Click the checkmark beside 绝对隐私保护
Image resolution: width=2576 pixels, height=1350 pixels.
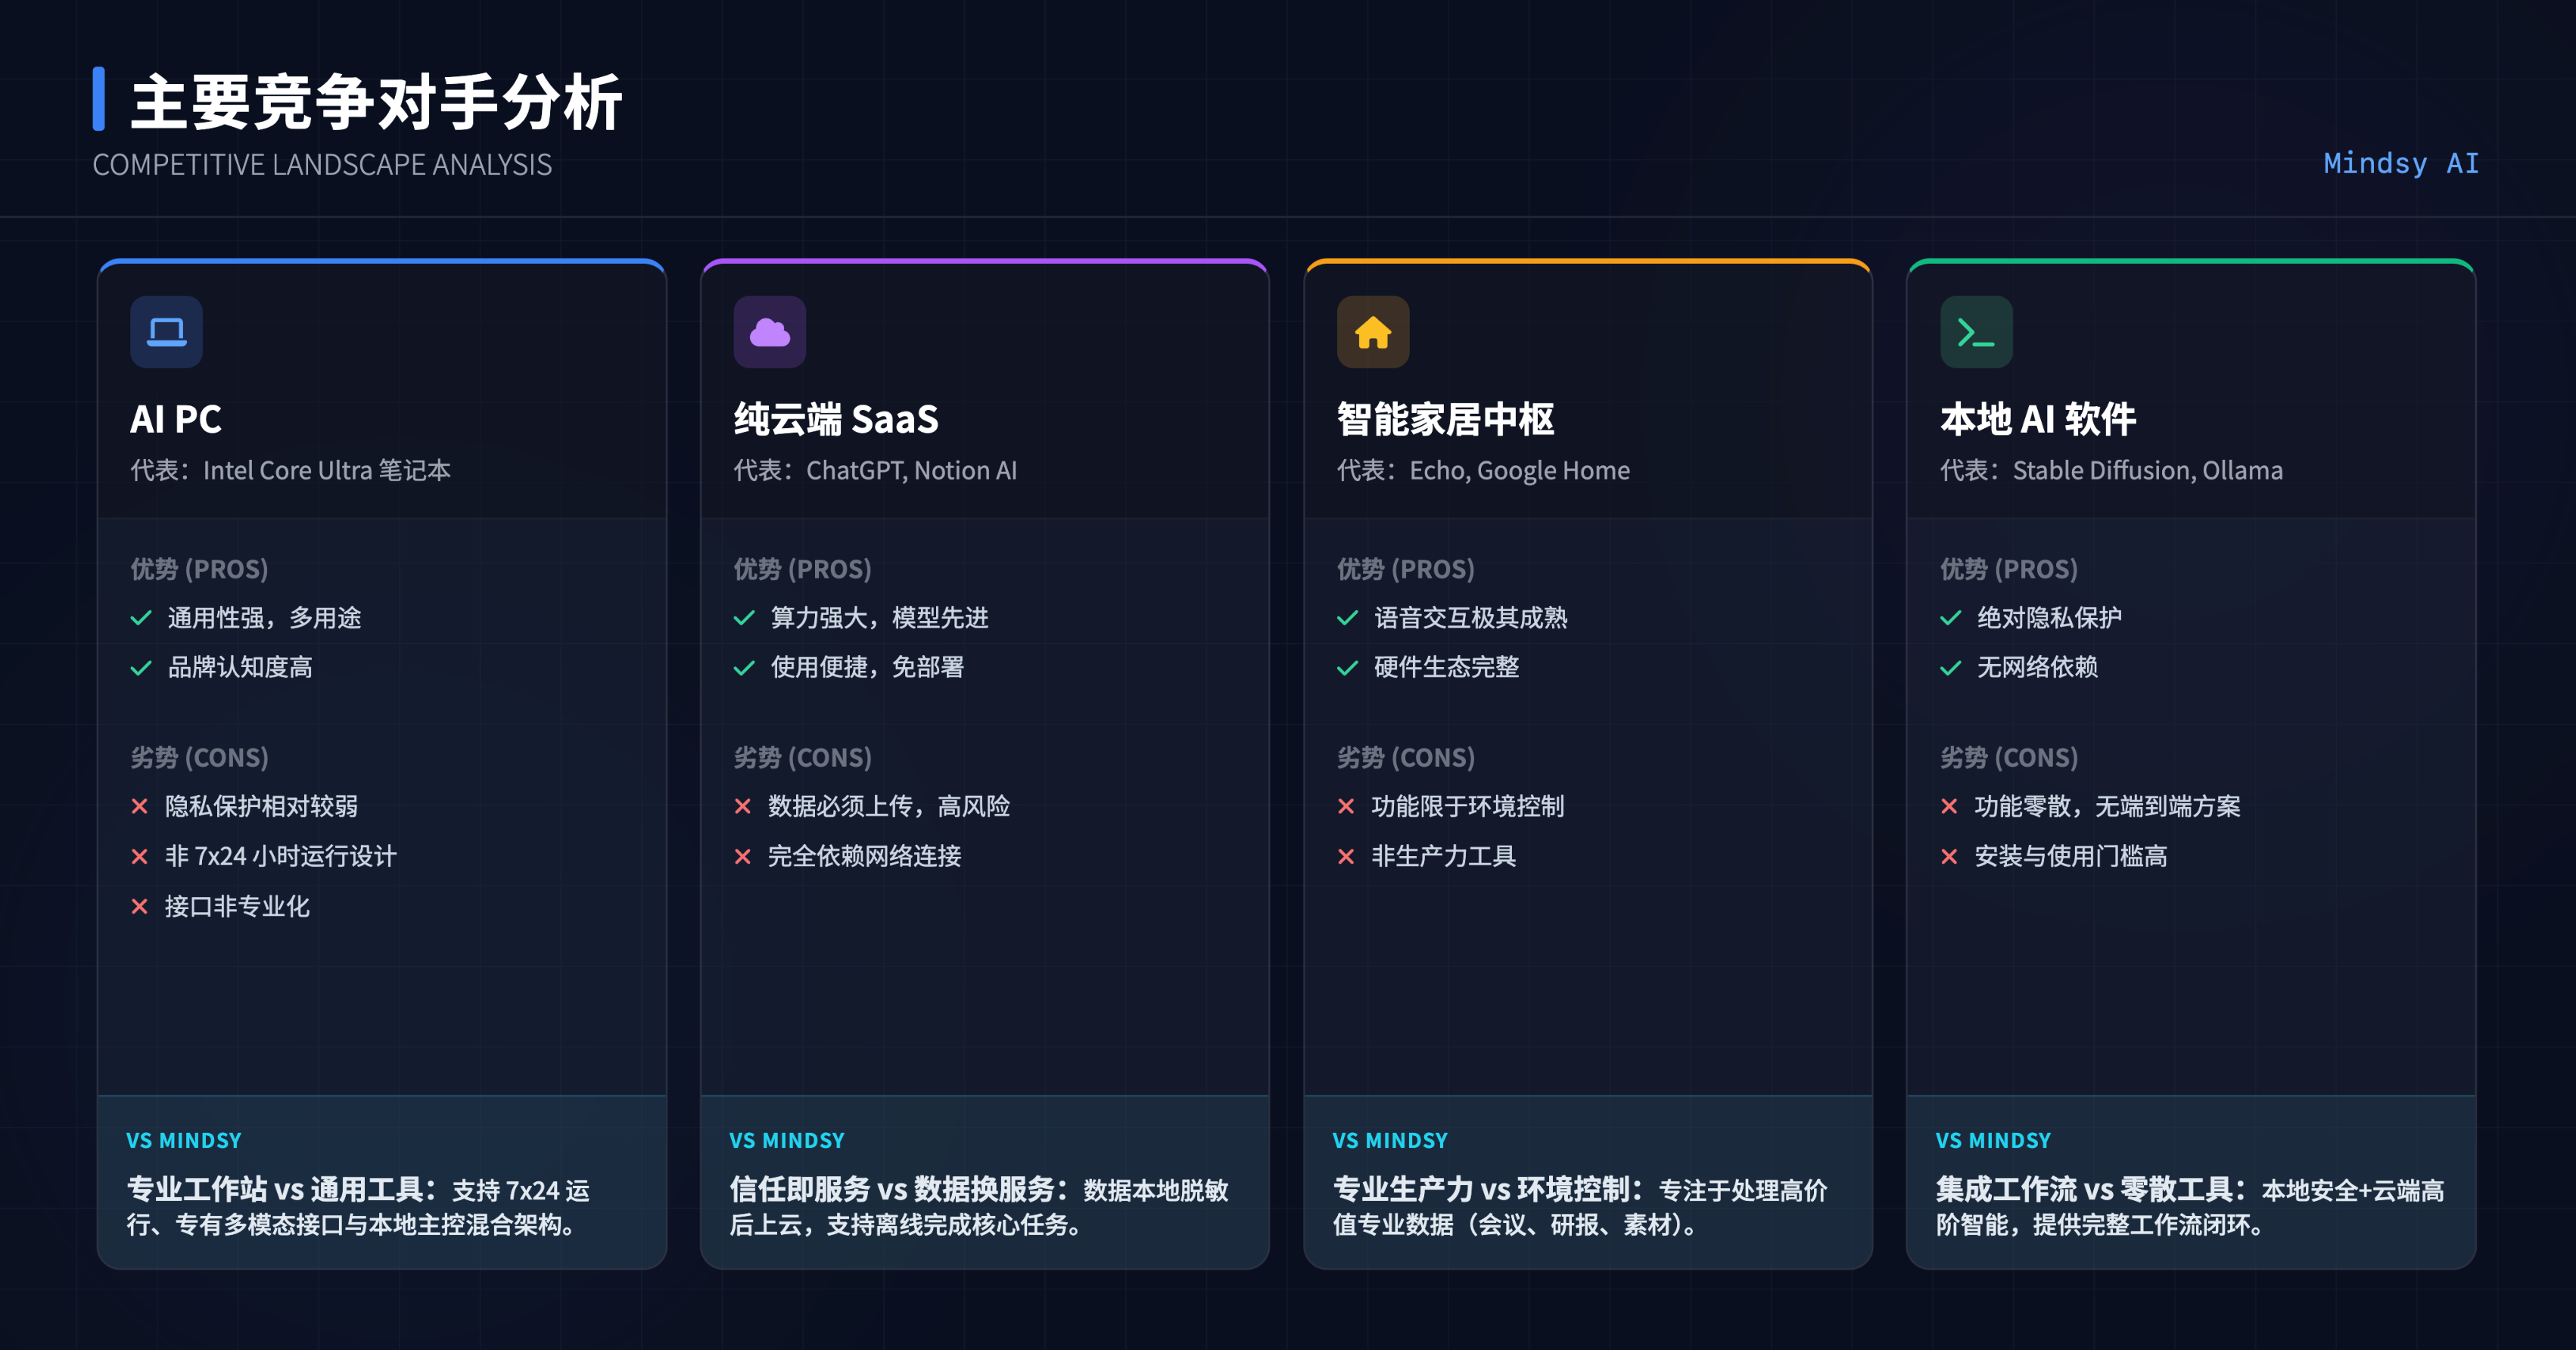tap(1950, 619)
